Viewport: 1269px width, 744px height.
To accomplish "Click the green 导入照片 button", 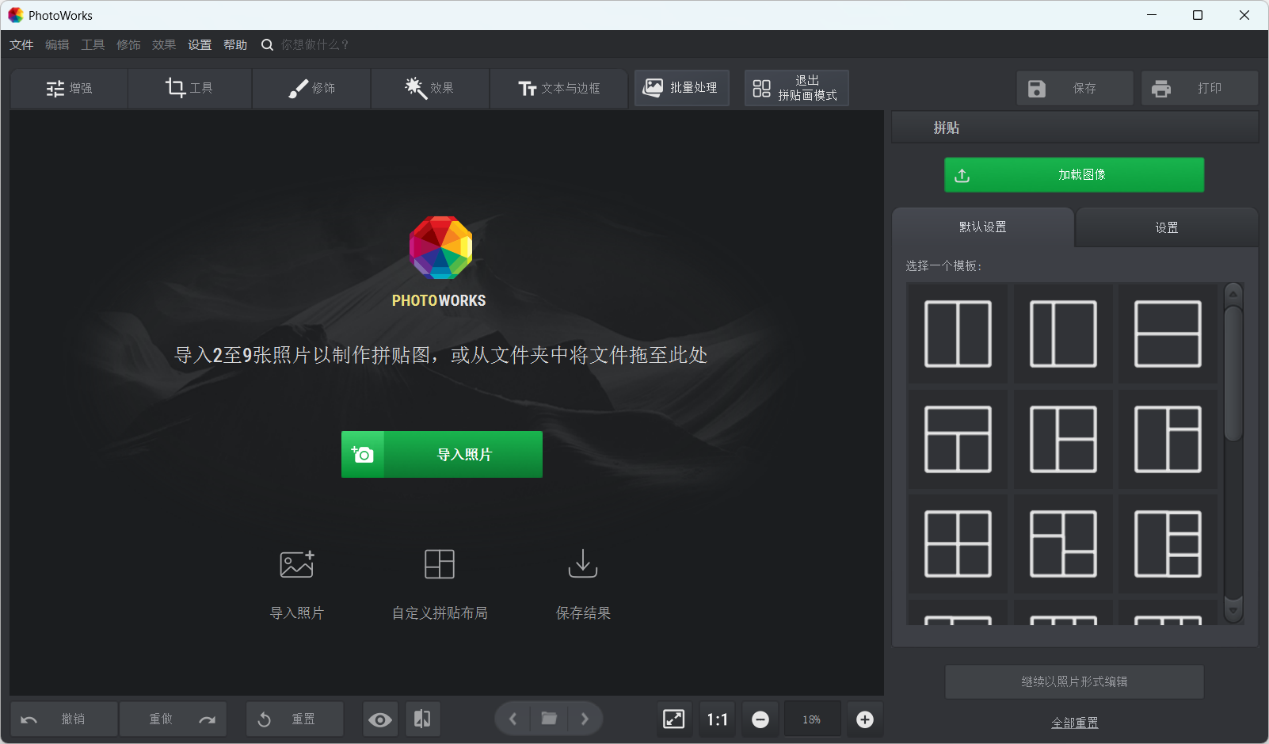I will coord(442,455).
